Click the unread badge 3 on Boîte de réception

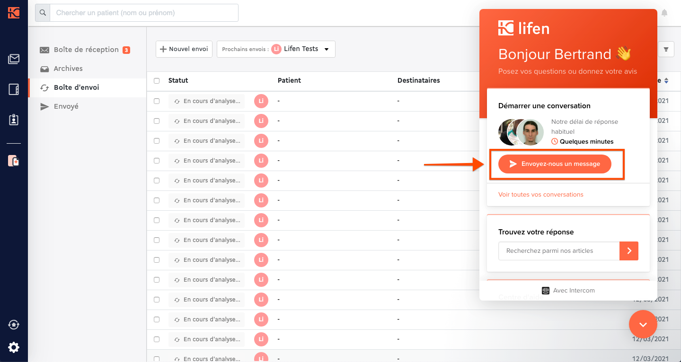pyautogui.click(x=126, y=50)
